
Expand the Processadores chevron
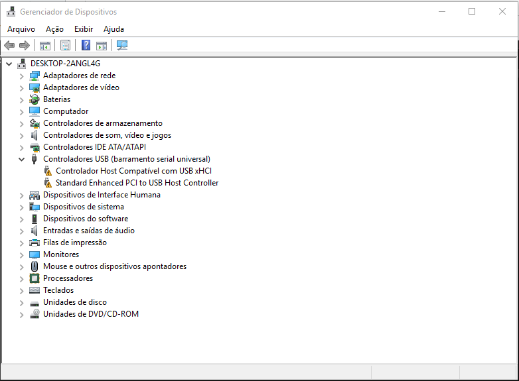click(x=21, y=278)
